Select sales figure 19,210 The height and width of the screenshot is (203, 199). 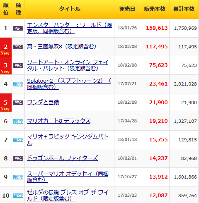coord(158,121)
